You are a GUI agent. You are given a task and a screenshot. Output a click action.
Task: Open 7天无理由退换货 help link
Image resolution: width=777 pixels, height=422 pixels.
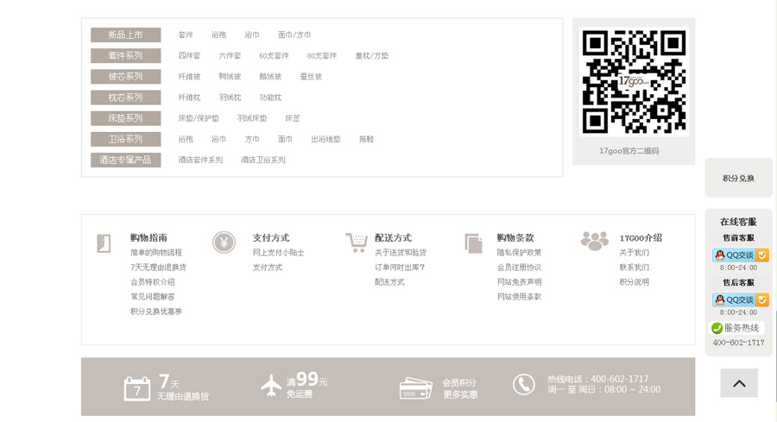[159, 267]
